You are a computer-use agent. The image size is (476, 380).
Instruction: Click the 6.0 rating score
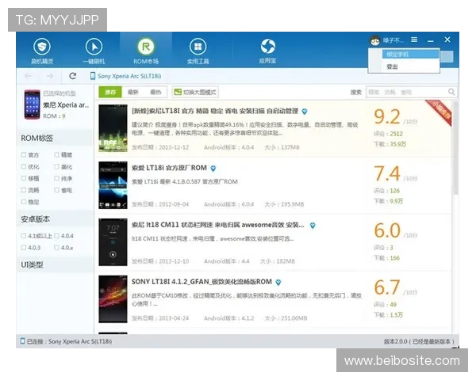click(387, 230)
